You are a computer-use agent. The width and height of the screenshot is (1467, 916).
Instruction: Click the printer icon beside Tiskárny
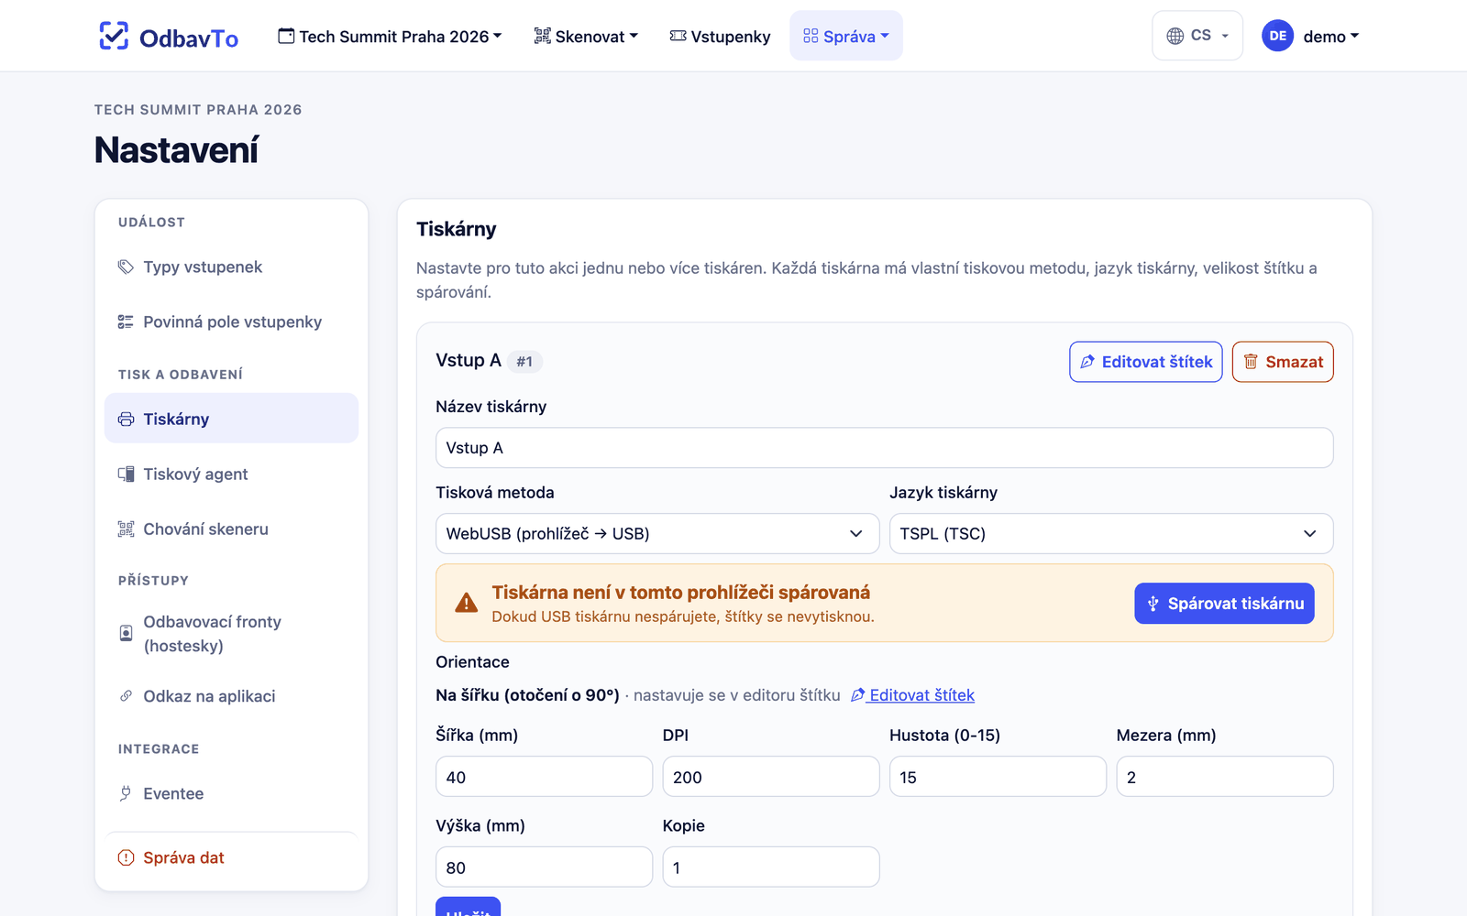coord(126,419)
